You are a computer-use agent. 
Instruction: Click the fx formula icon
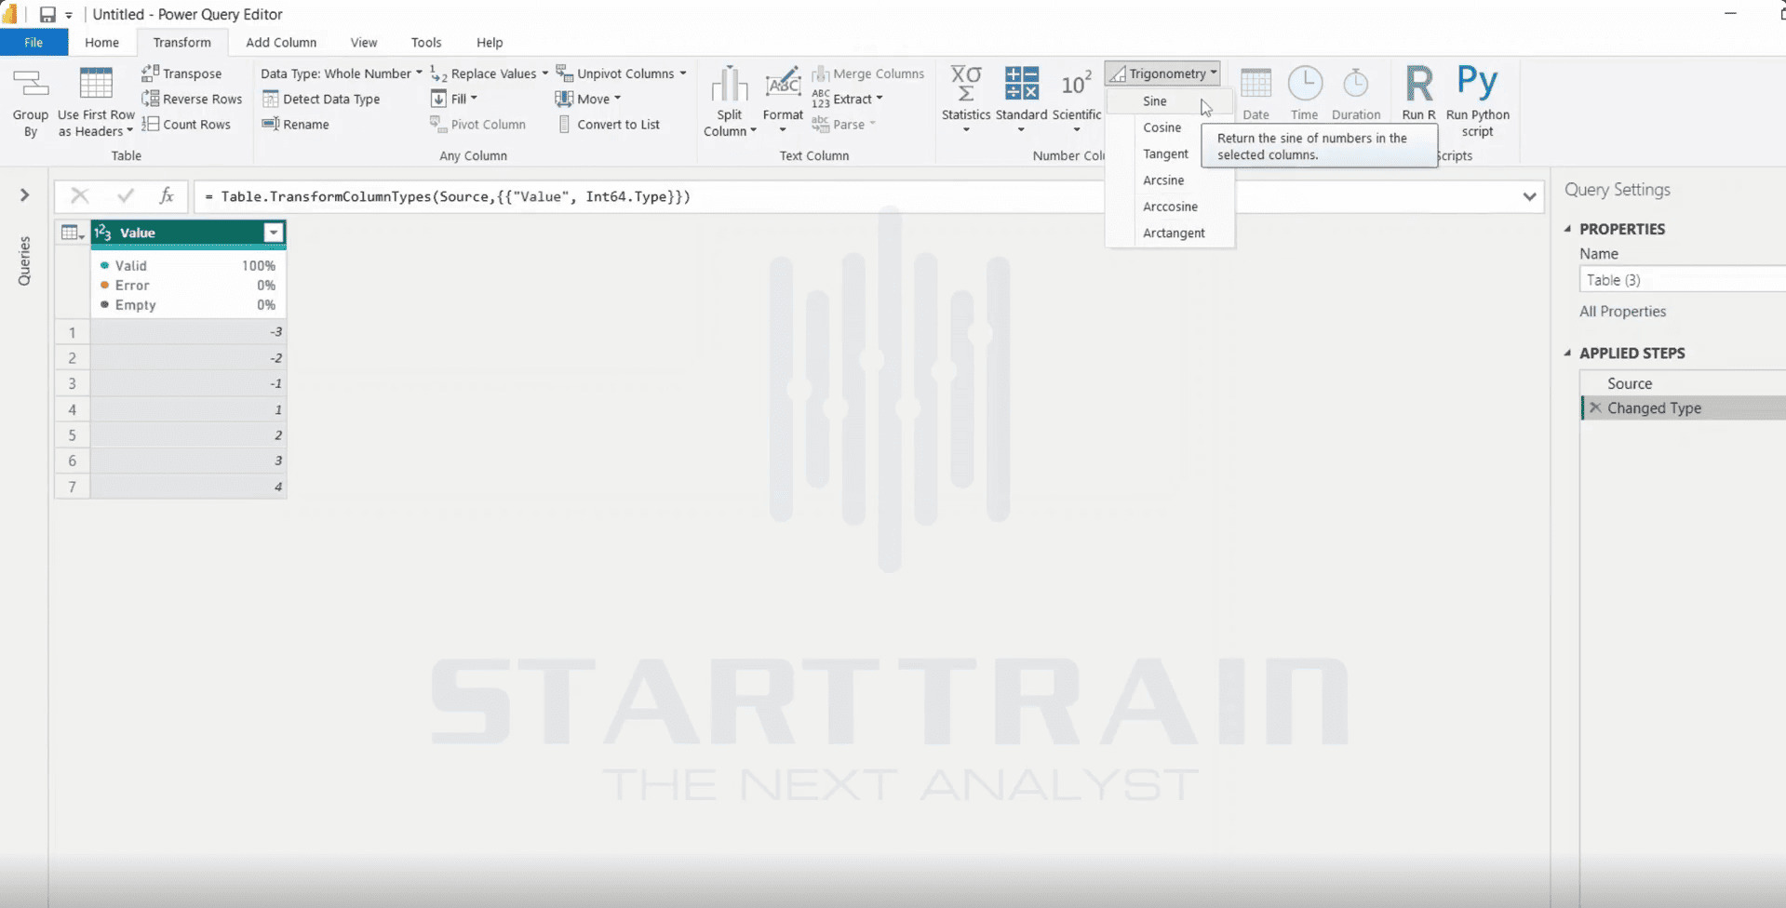(167, 195)
